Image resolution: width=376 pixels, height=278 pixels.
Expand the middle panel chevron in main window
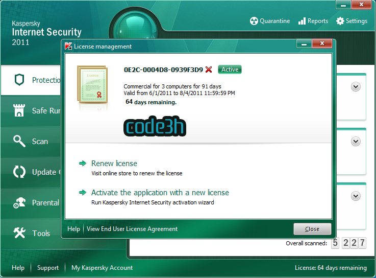(x=356, y=141)
